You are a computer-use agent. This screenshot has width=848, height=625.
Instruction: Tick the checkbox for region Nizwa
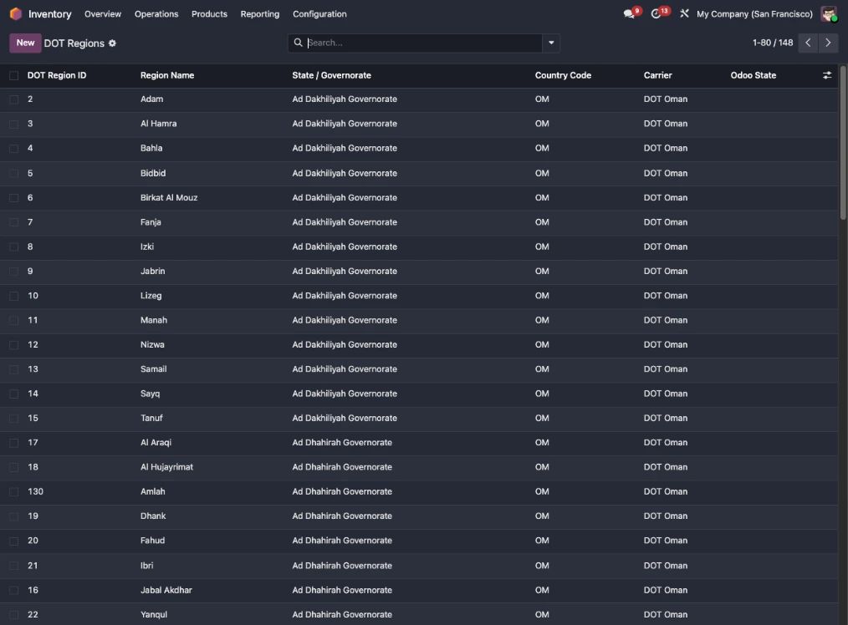tap(12, 344)
